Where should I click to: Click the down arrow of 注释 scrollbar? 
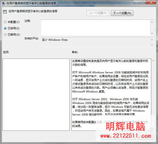point(152,34)
